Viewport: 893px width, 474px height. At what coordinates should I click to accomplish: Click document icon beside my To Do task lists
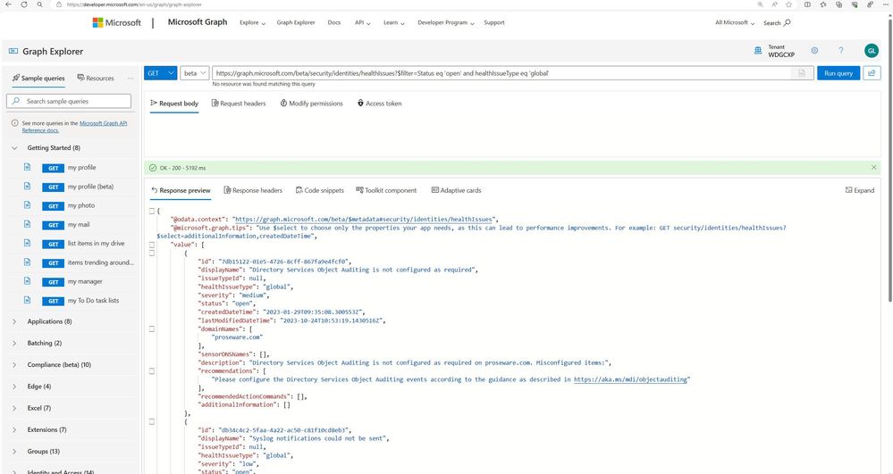[27, 300]
